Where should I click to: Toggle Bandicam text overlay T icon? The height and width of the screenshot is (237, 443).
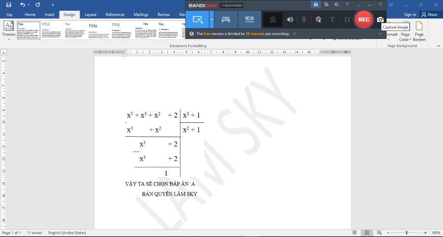tap(332, 19)
